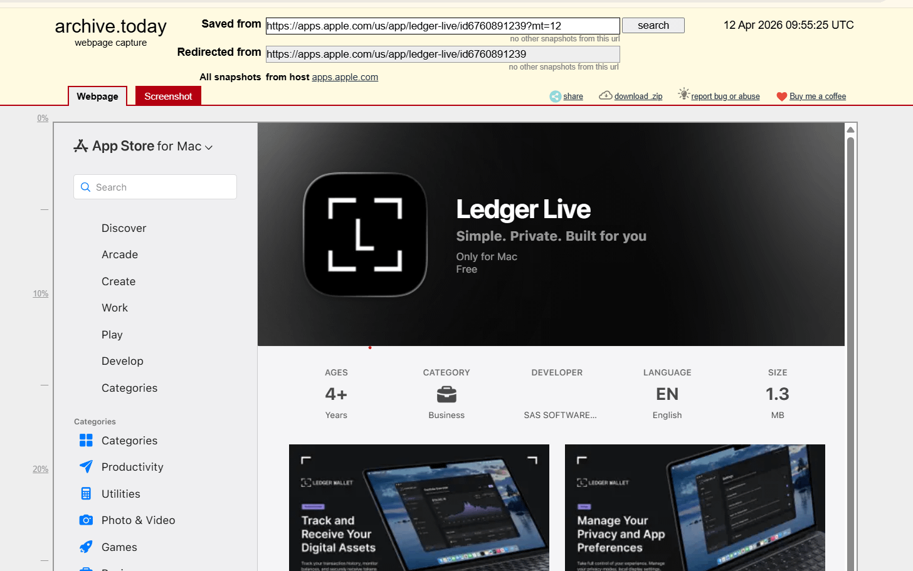Click the blue share icon

click(554, 96)
